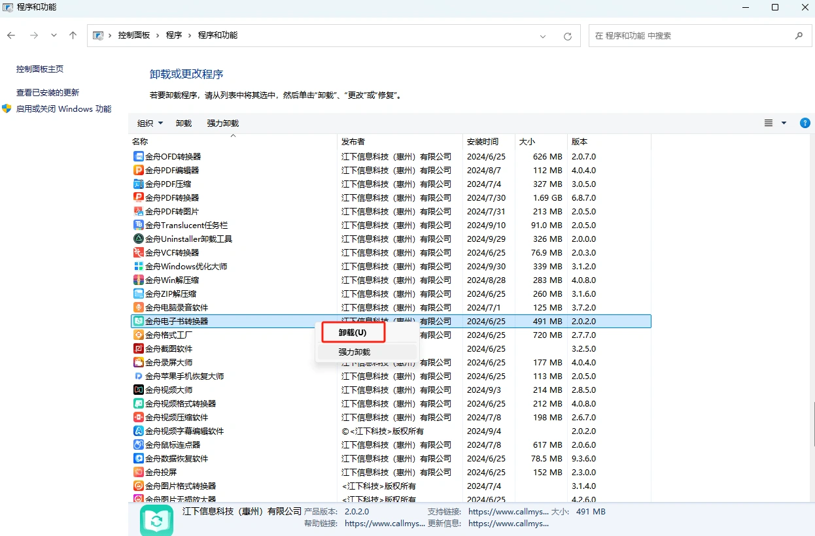Click the search magnifier icon
815x536 pixels.
pyautogui.click(x=799, y=36)
